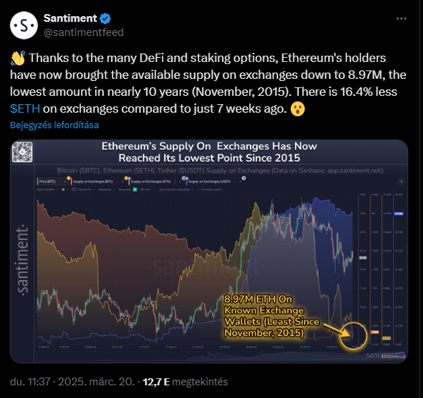
Task: Toggle the Supply on Exchanges (USDT) metric
Action: [209, 182]
